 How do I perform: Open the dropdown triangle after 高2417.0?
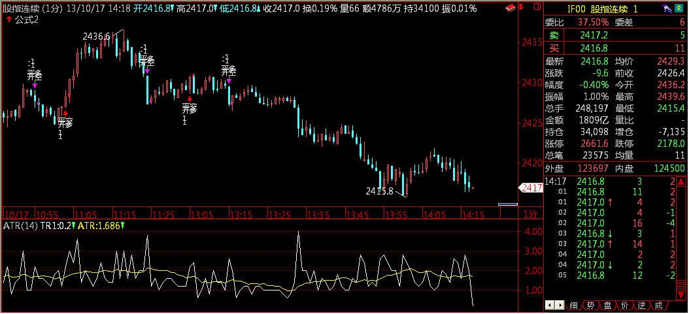click(x=216, y=8)
